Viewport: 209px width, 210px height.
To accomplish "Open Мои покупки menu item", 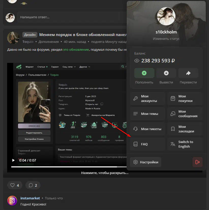I will pos(185,98).
